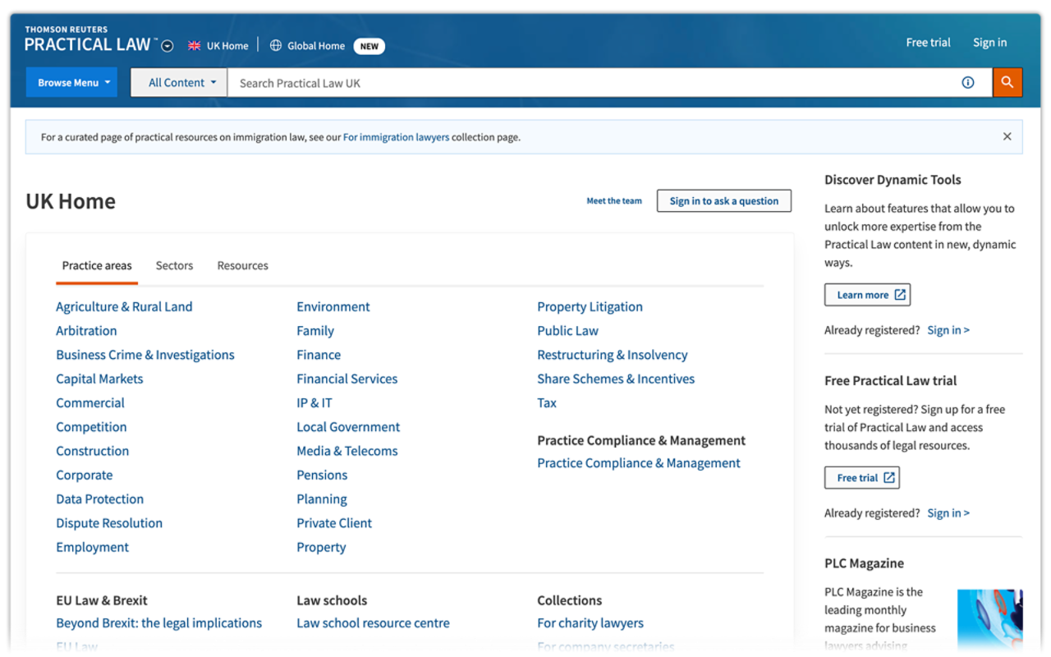The image size is (1051, 657).
Task: Dismiss the immigration law notice banner
Action: click(x=1007, y=136)
